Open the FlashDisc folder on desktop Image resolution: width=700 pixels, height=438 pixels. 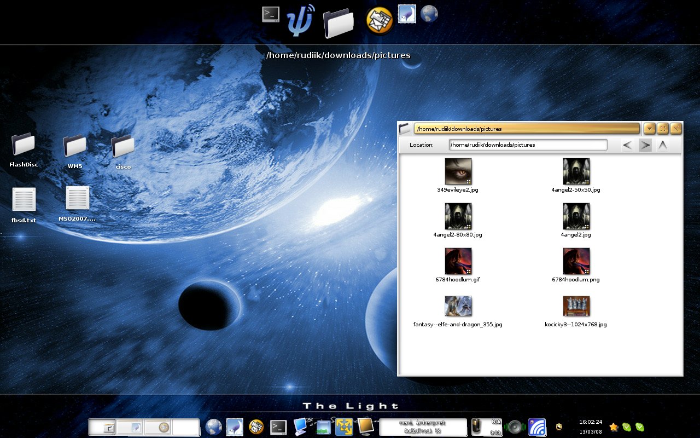23,145
